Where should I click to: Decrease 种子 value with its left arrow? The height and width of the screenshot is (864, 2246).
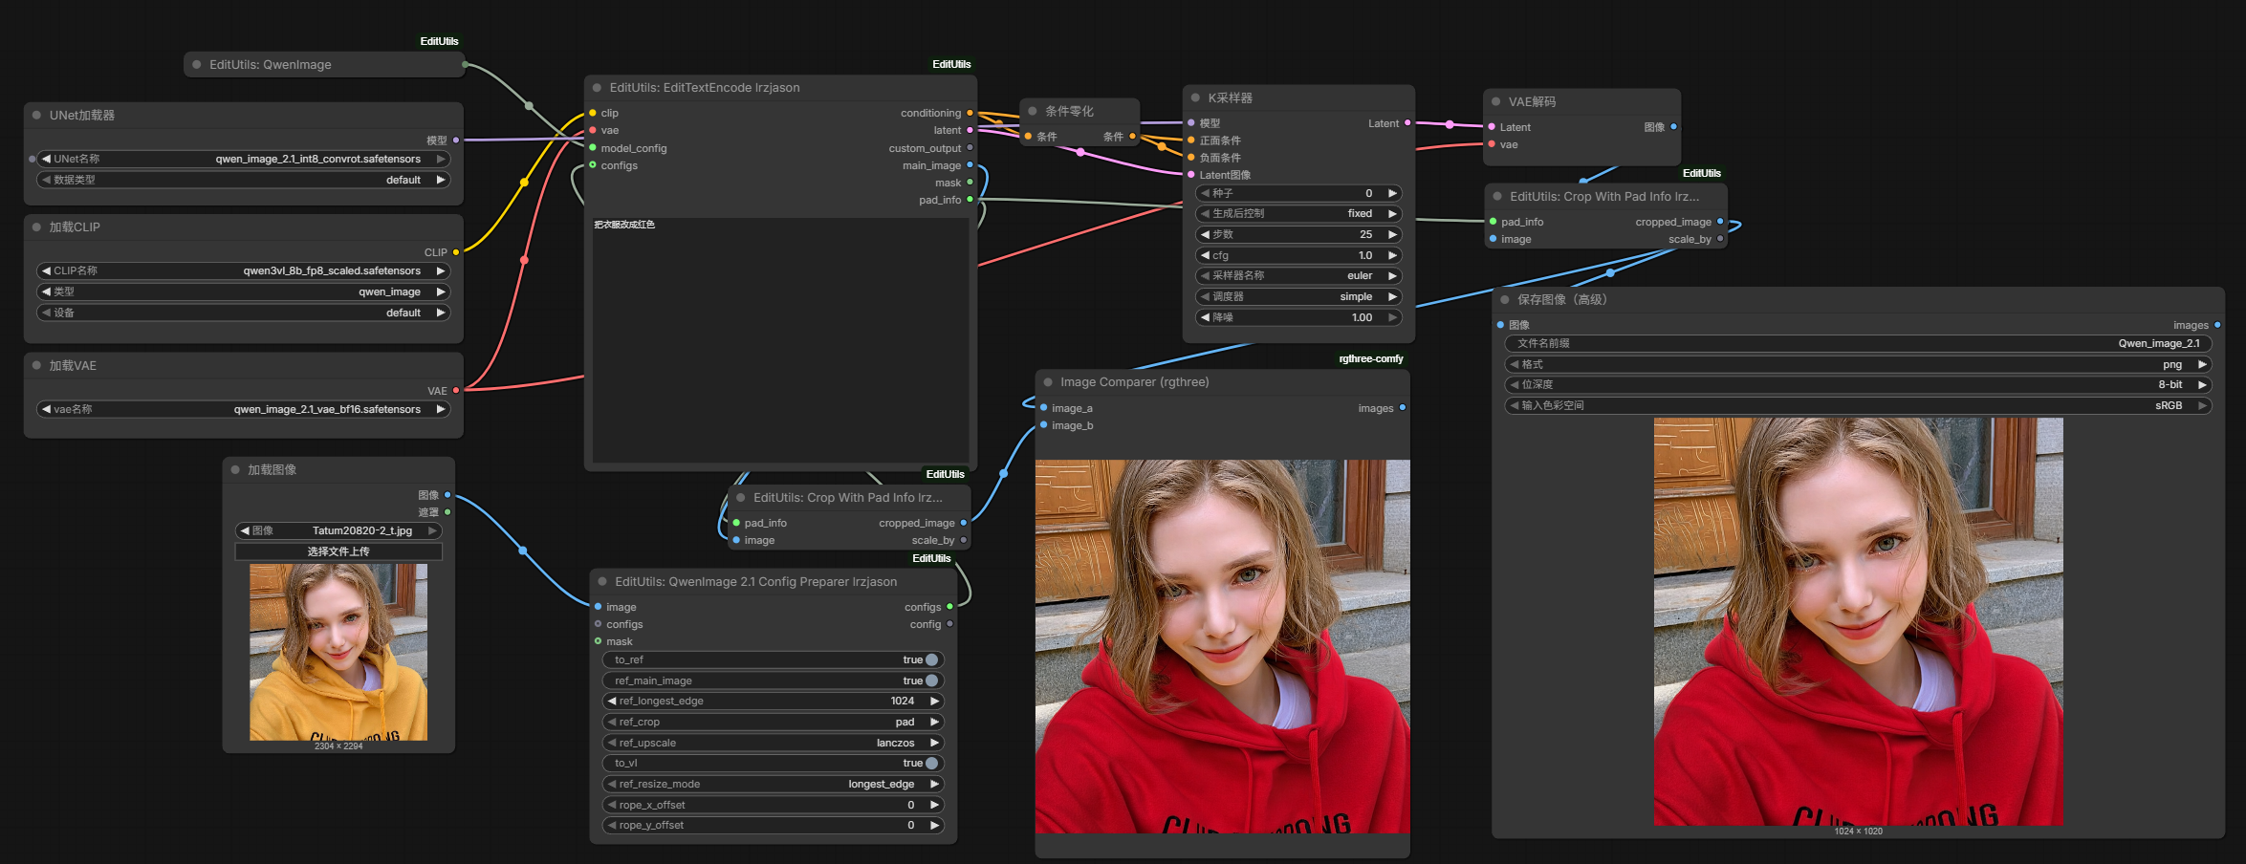[1206, 193]
